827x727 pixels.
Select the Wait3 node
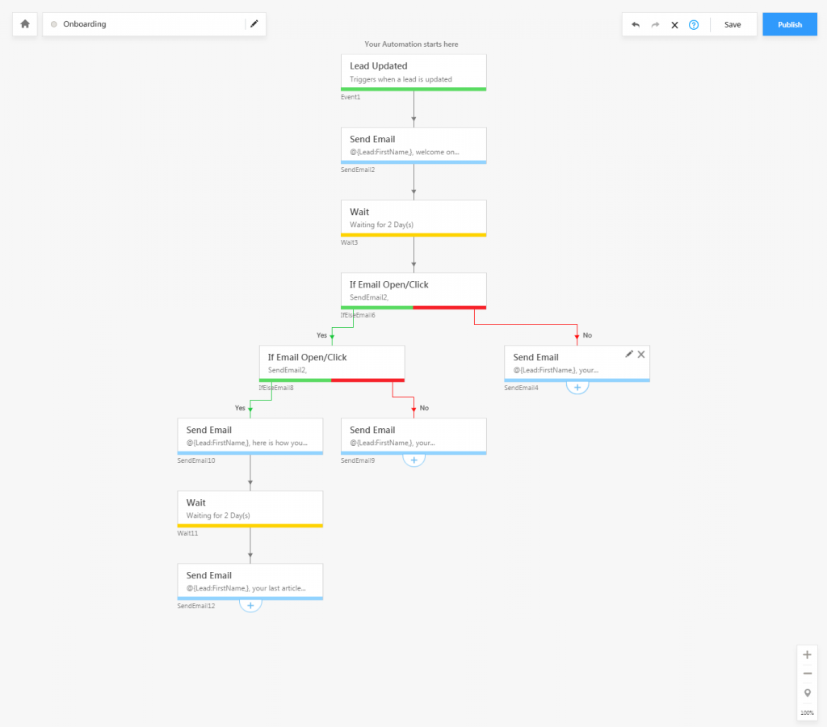point(413,218)
